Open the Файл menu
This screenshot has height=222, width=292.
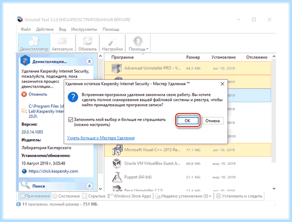26,29
